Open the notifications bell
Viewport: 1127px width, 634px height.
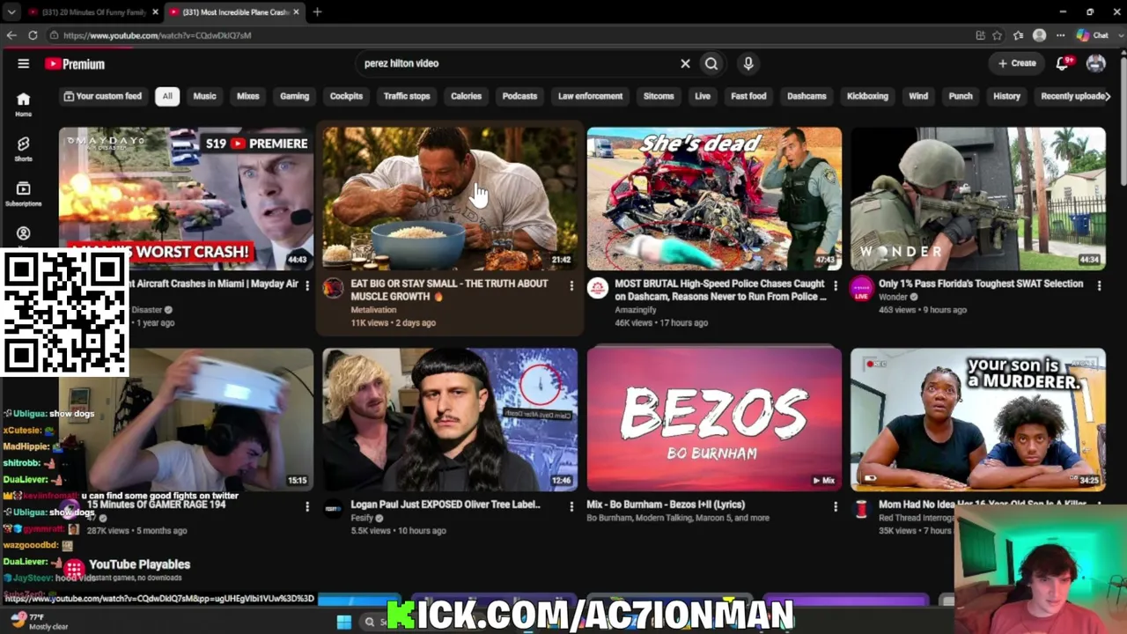click(1063, 63)
